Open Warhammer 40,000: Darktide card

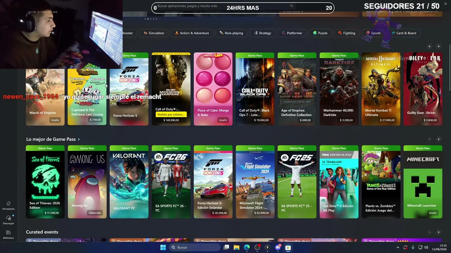pyautogui.click(x=339, y=89)
